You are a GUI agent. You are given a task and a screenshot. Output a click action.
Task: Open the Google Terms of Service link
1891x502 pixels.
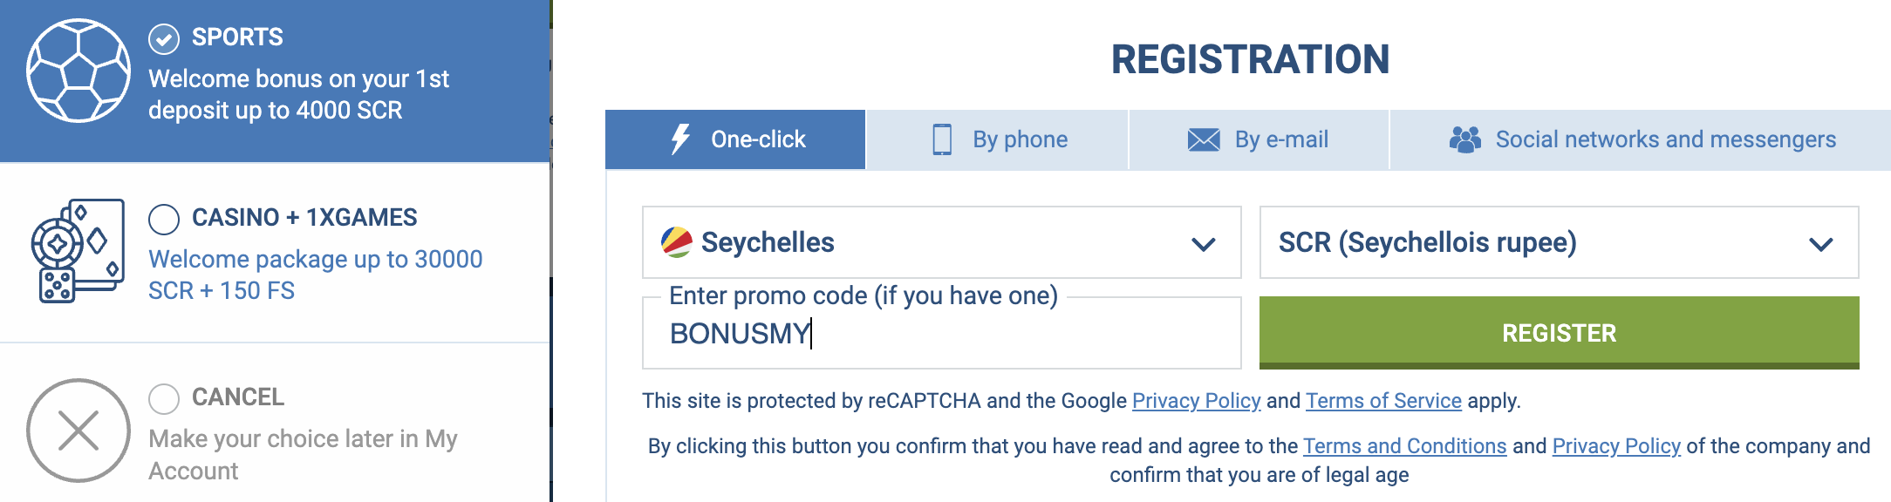(x=1383, y=401)
